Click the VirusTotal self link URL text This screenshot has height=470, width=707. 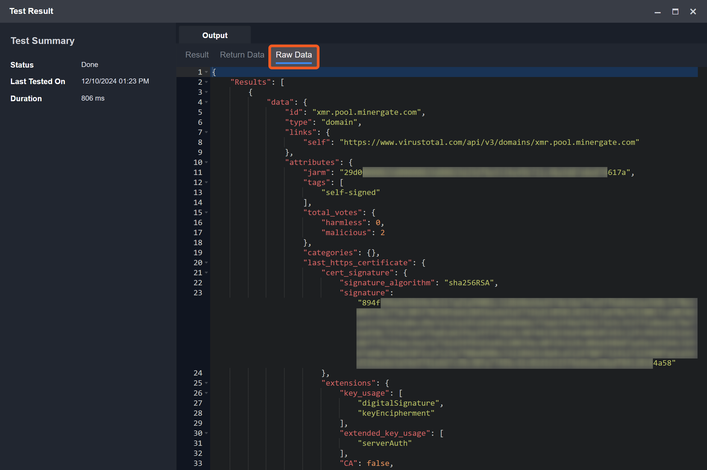click(489, 143)
